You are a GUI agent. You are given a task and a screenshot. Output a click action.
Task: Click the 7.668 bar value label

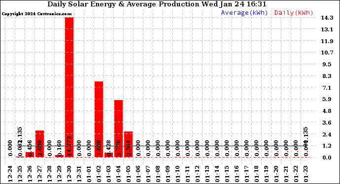click(x=99, y=148)
